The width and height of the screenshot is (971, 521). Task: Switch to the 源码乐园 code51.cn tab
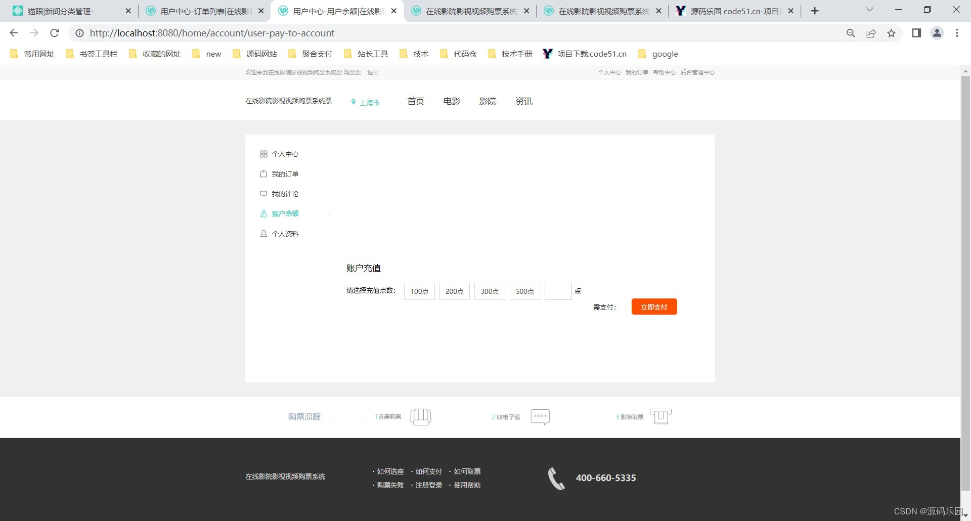(x=731, y=10)
